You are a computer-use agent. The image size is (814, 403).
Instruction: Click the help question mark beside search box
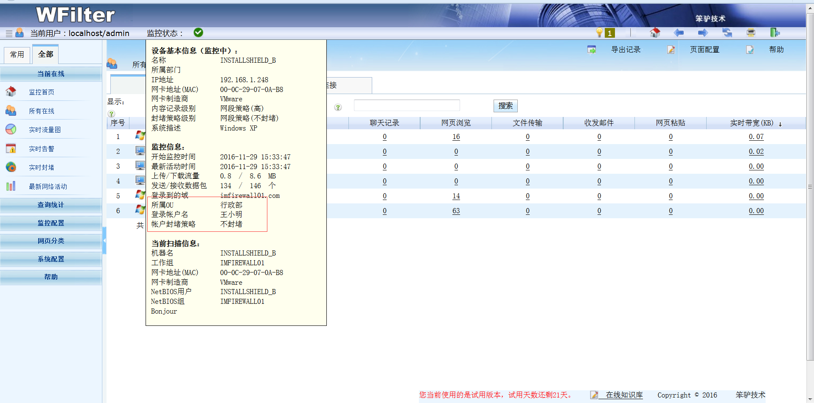point(338,107)
